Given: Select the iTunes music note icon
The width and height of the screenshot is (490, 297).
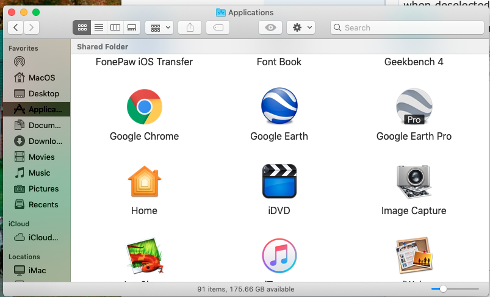Looking at the screenshot, I should [279, 256].
